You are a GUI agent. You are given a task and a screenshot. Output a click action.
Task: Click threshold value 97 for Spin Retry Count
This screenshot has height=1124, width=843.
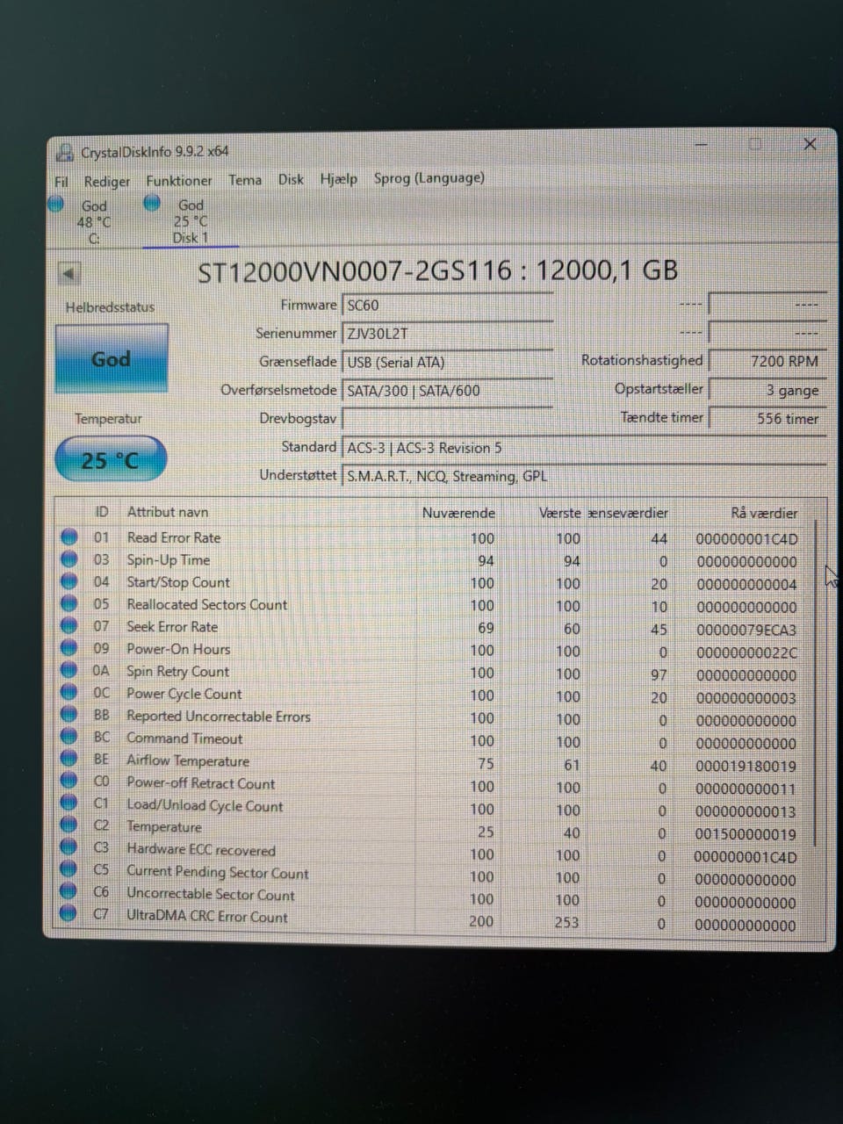coord(659,674)
